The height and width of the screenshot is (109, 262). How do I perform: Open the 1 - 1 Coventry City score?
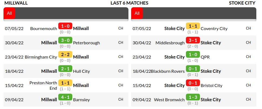point(193,26)
